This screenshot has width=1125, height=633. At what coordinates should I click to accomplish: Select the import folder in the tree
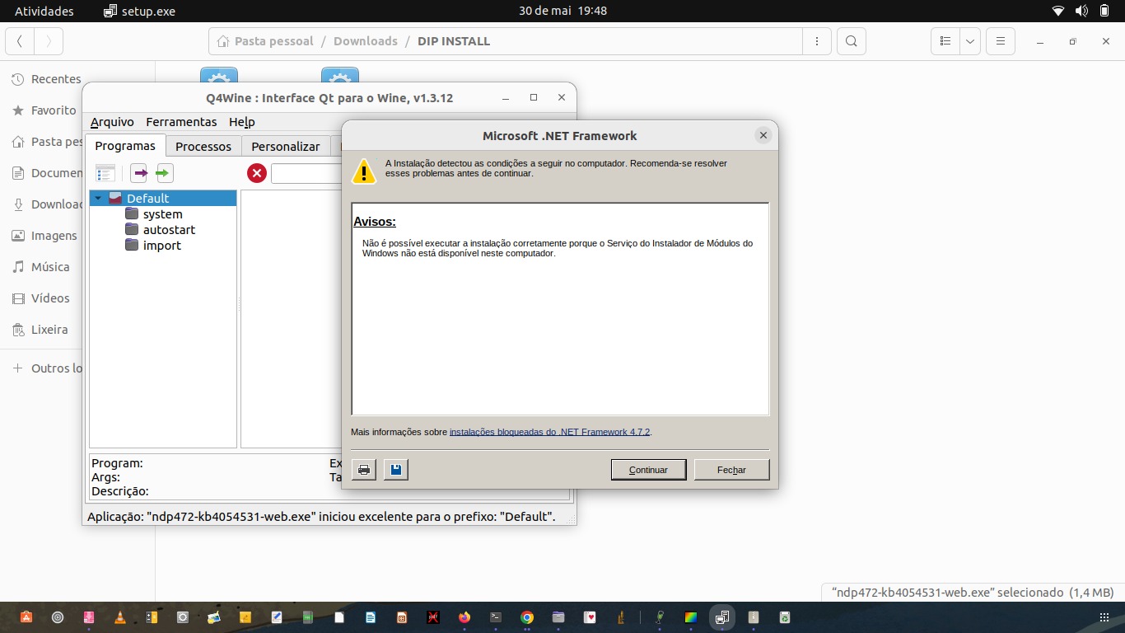click(x=161, y=246)
